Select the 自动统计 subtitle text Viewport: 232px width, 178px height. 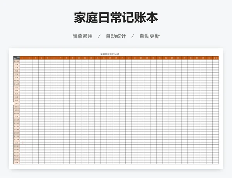[116, 36]
